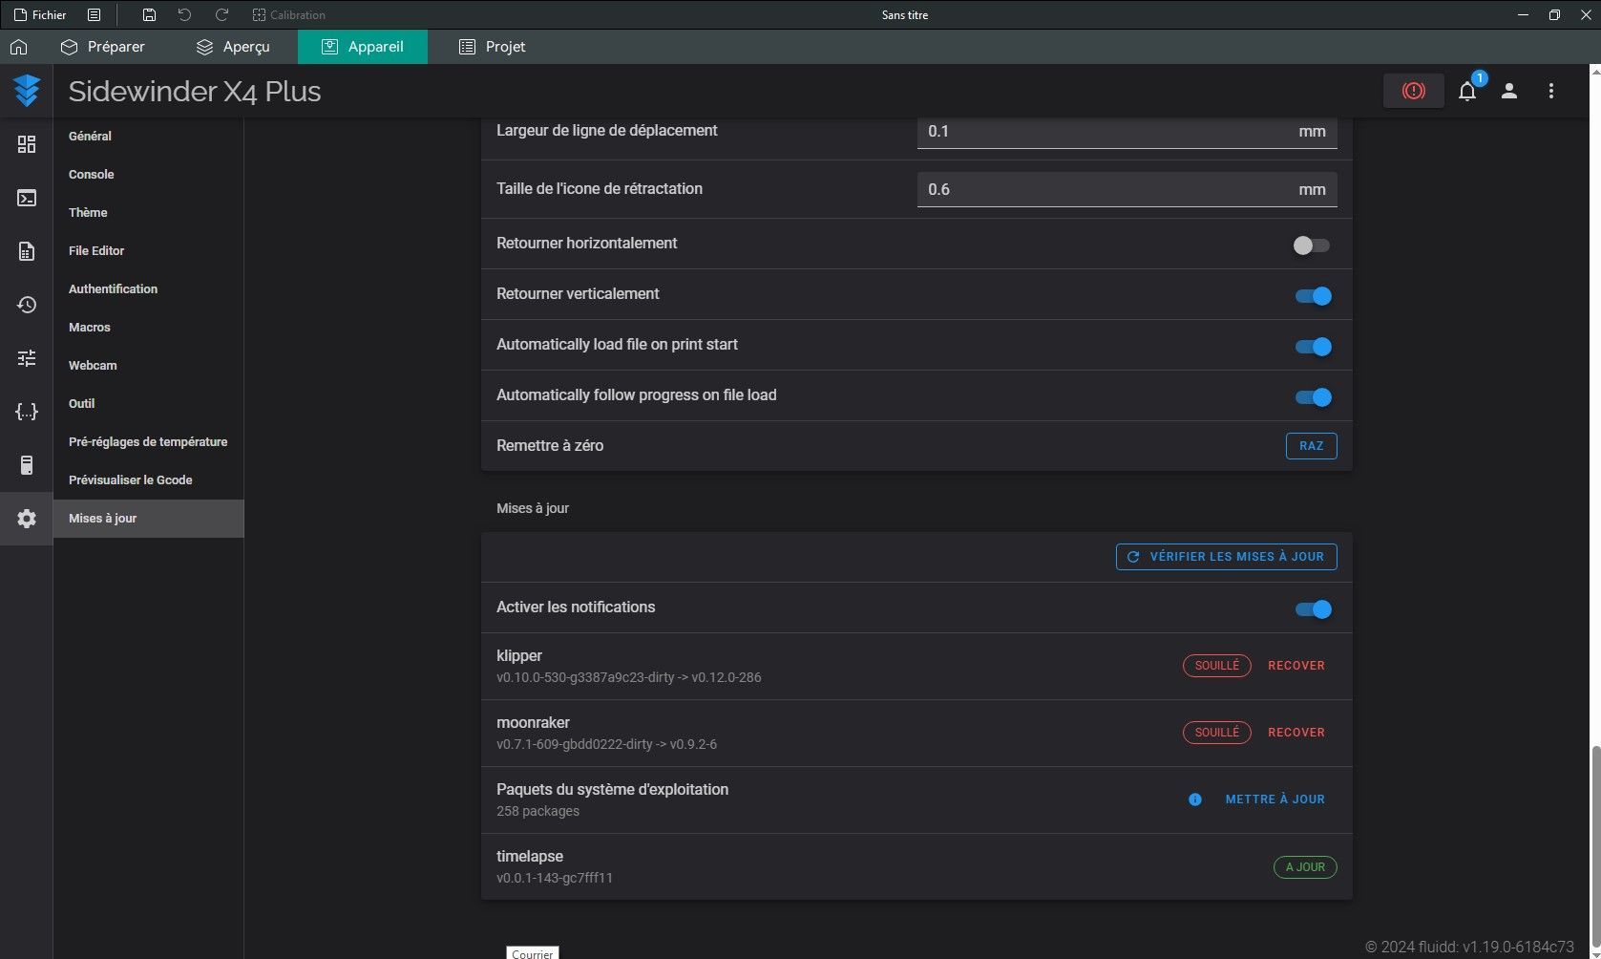
Task: Open the console icon in sidebar
Action: tap(27, 198)
